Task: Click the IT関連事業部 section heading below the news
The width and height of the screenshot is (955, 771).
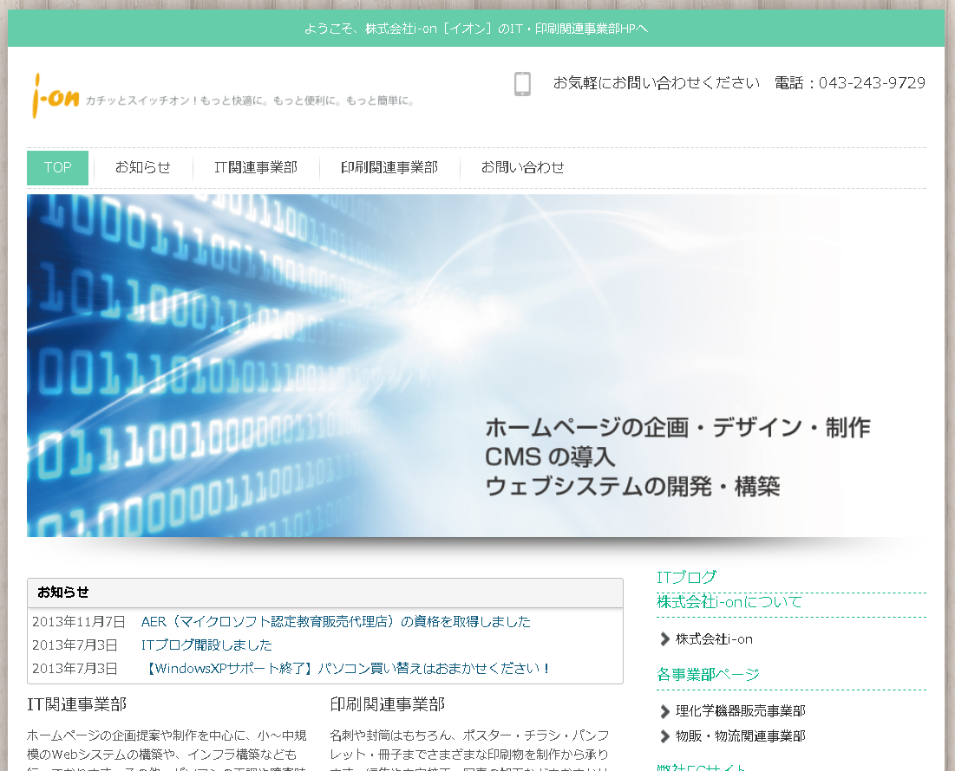Action: pos(77,704)
